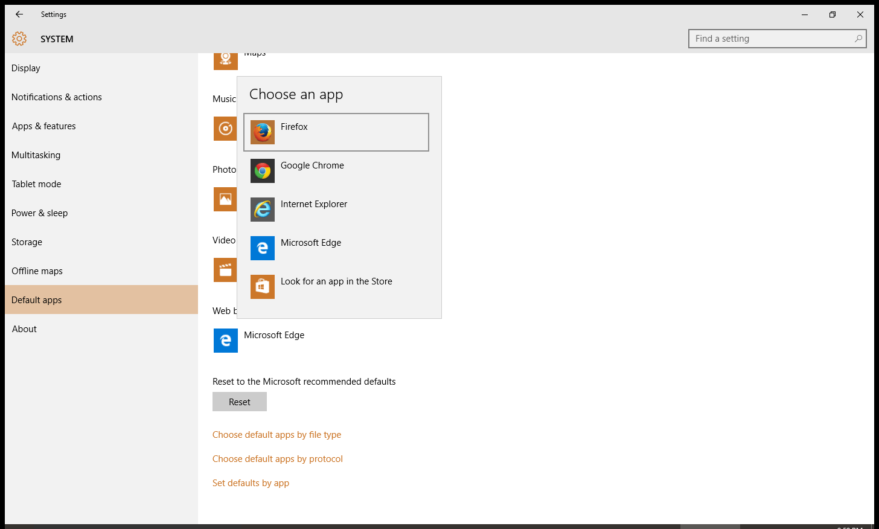Open the Multitasking settings page
Screen dimensions: 879x529
(101, 155)
